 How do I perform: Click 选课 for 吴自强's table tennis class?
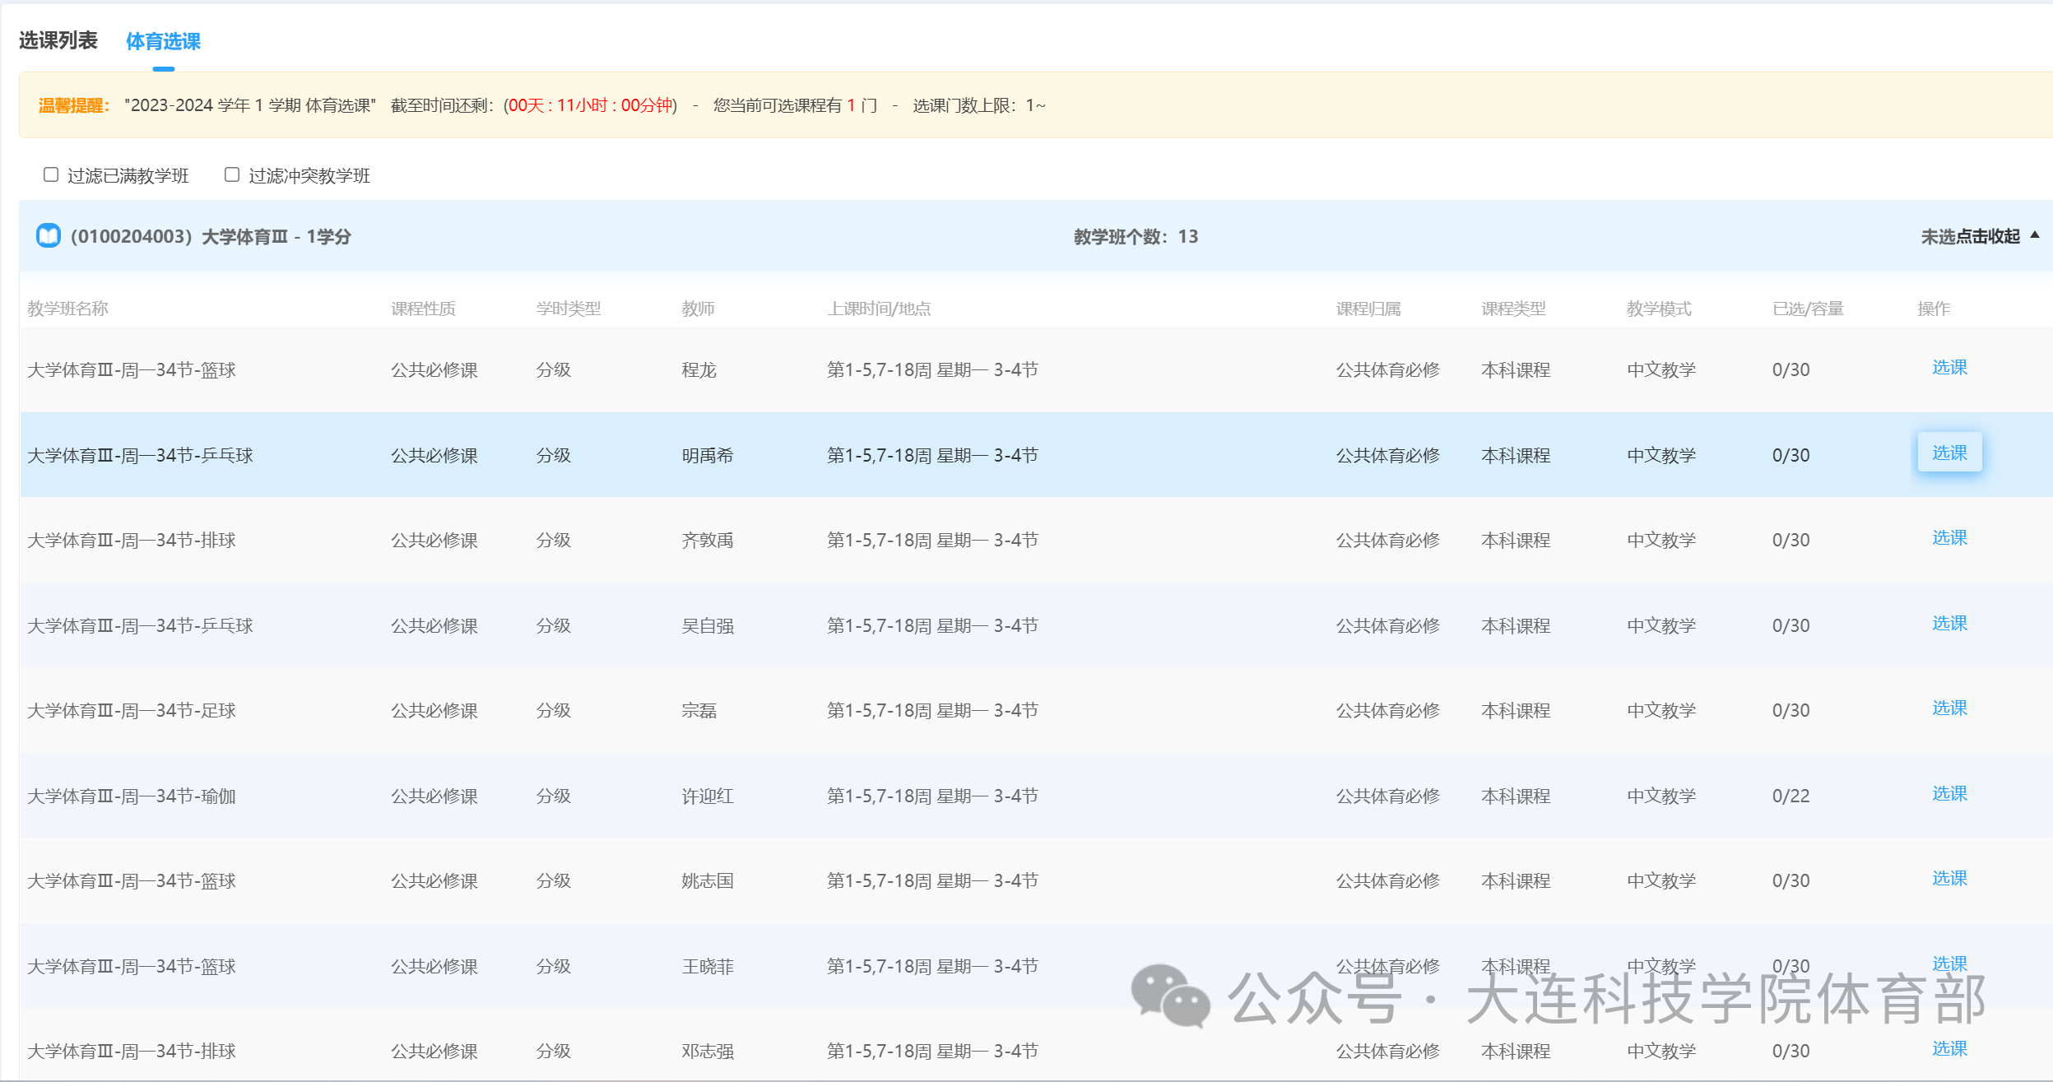point(1948,624)
